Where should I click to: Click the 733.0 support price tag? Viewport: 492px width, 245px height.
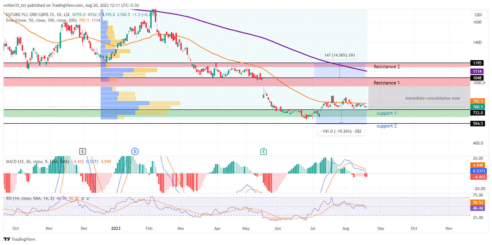[478, 113]
